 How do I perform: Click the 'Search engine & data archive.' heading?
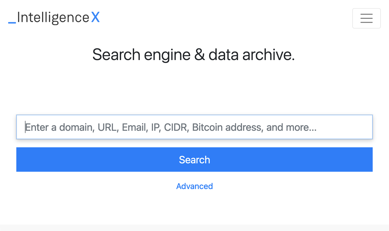193,55
